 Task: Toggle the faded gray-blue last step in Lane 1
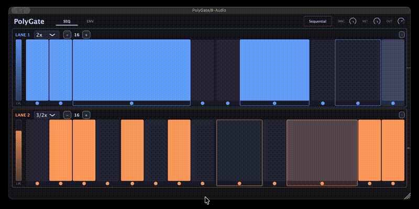[x=393, y=70]
